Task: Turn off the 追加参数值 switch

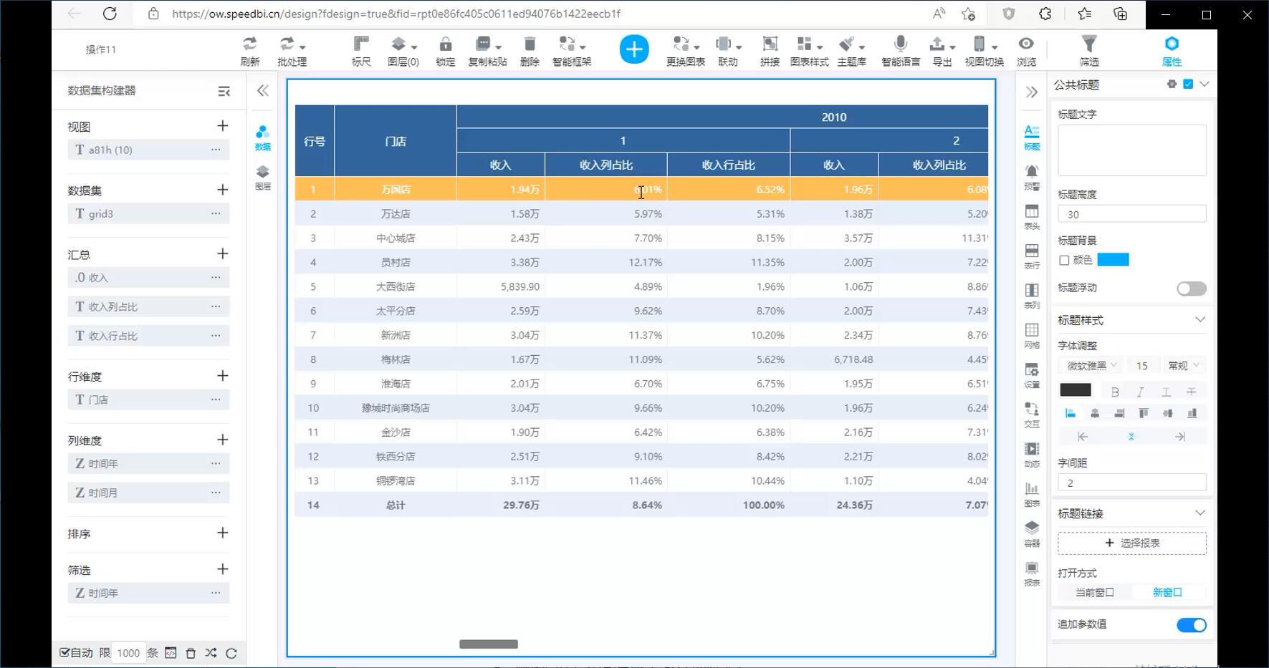Action: pos(1191,625)
